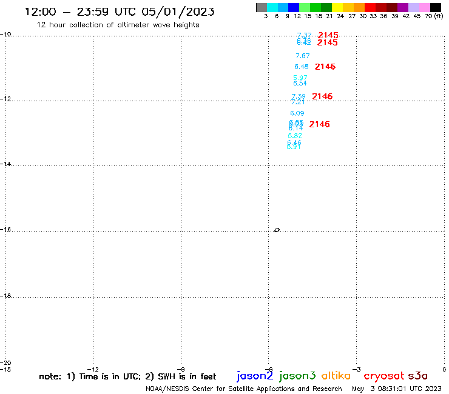Click the wave height value '5.97'
The height and width of the screenshot is (394, 449).
click(300, 78)
